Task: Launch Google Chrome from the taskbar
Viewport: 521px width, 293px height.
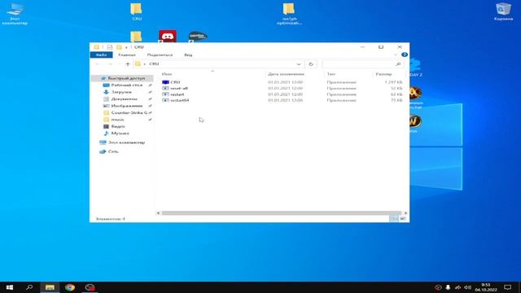Action: tap(70, 287)
